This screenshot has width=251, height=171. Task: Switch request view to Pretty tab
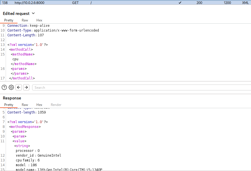pyautogui.click(x=9, y=20)
